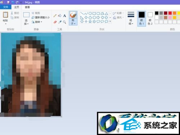The image size is (180, 135).
Task: Select the 颜色 1 foreground color button
Action: (x=141, y=19)
